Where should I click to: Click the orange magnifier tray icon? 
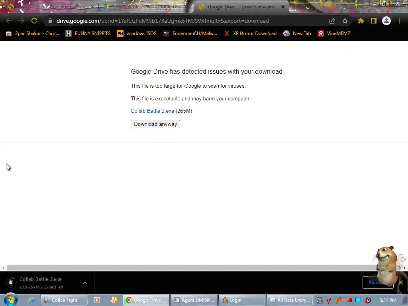coord(339,300)
